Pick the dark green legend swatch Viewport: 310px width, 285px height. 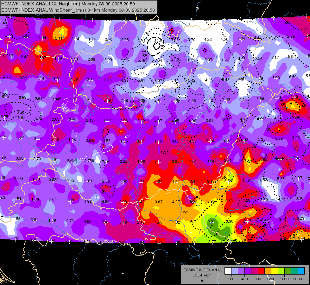[x=288, y=271]
